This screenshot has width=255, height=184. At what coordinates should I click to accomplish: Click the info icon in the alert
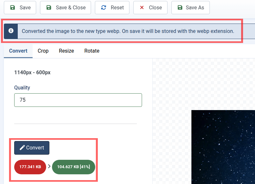tap(11, 31)
